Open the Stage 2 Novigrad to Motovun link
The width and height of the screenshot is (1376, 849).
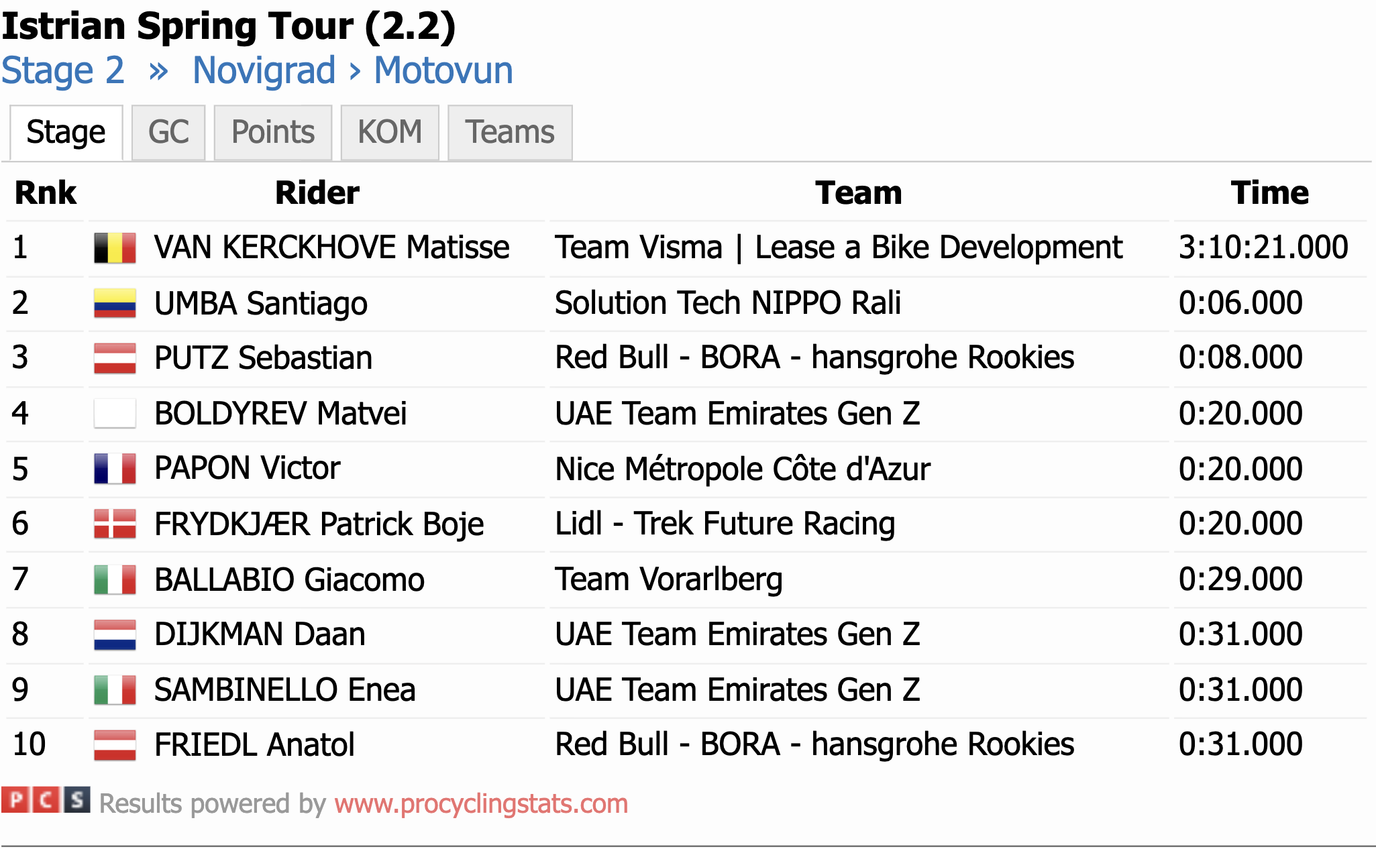click(x=257, y=70)
